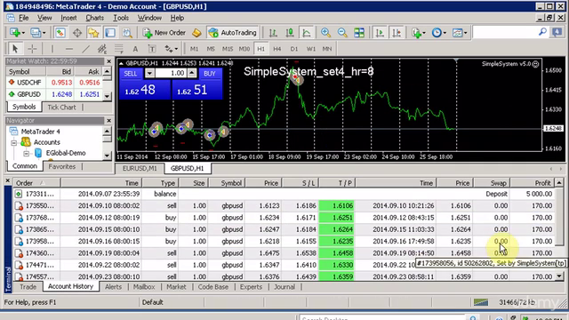Sort history by Order column
Image resolution: width=569 pixels, height=320 pixels.
coord(36,183)
